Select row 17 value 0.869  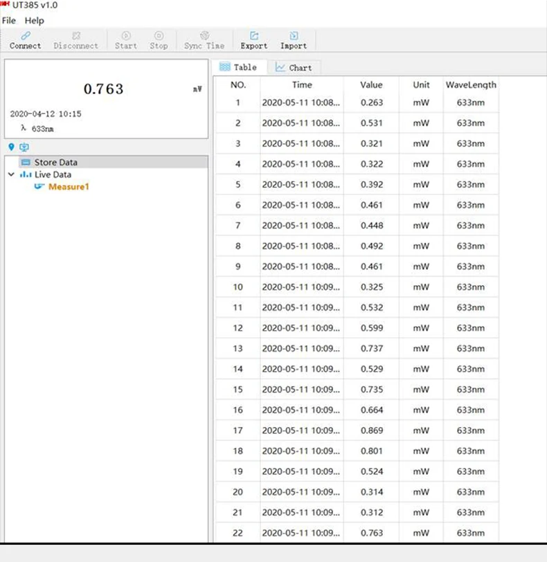click(372, 430)
